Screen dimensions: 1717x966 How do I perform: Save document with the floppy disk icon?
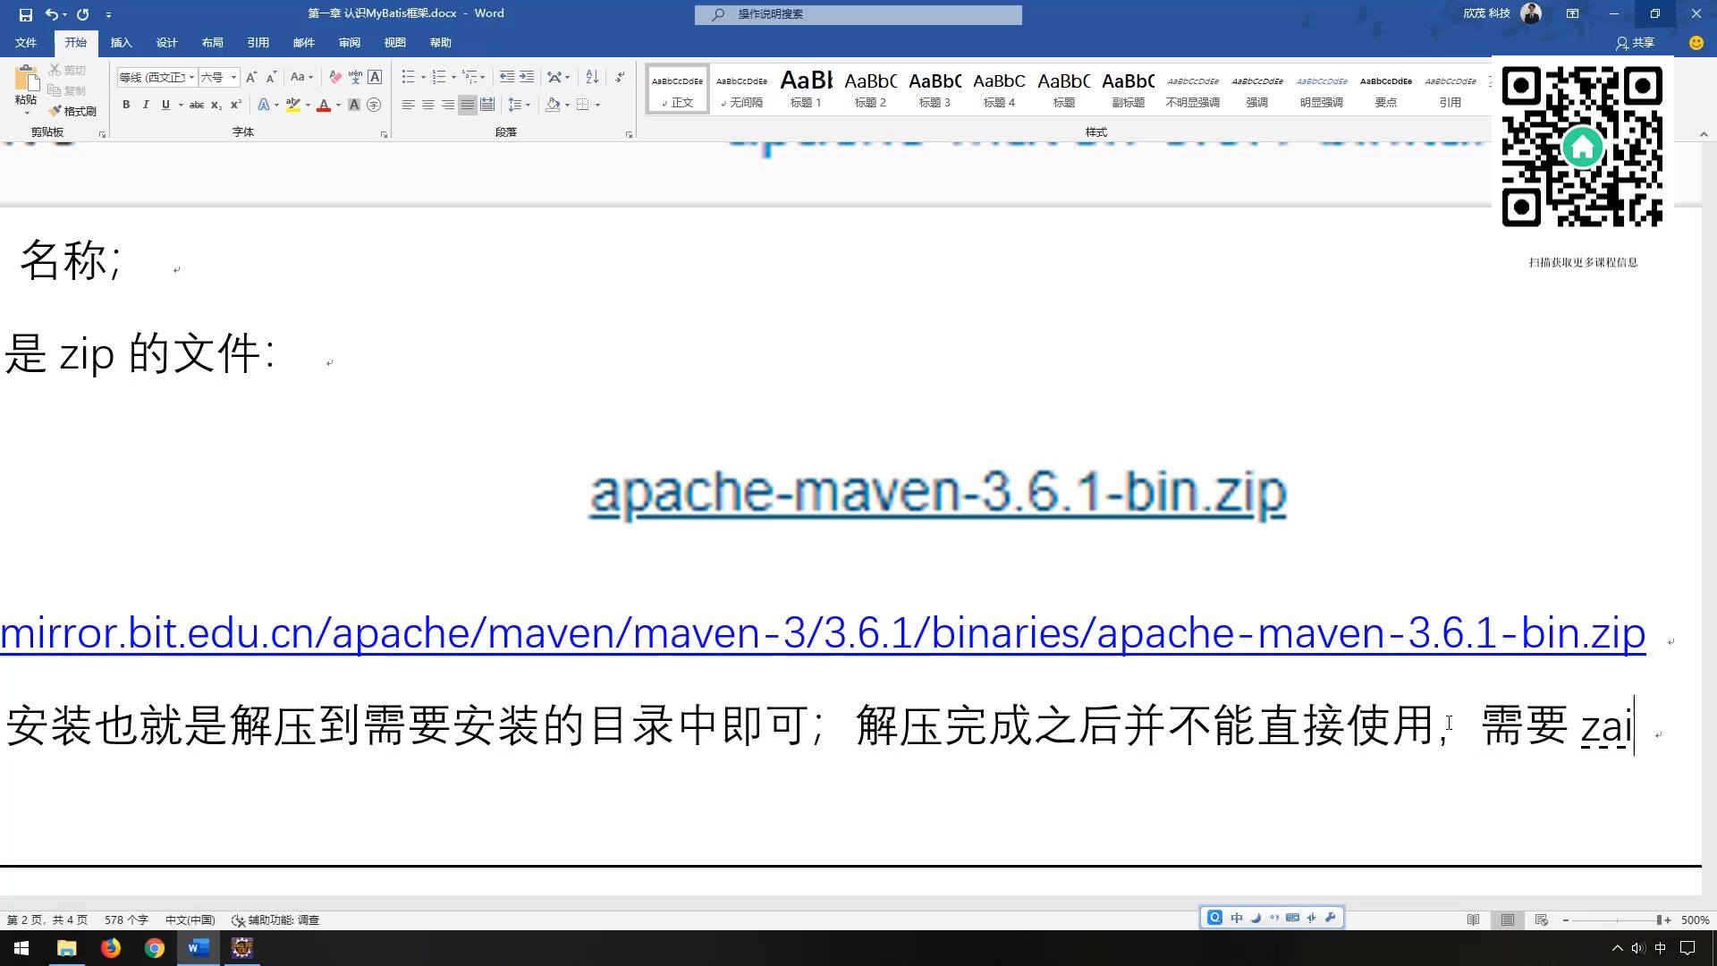point(26,14)
